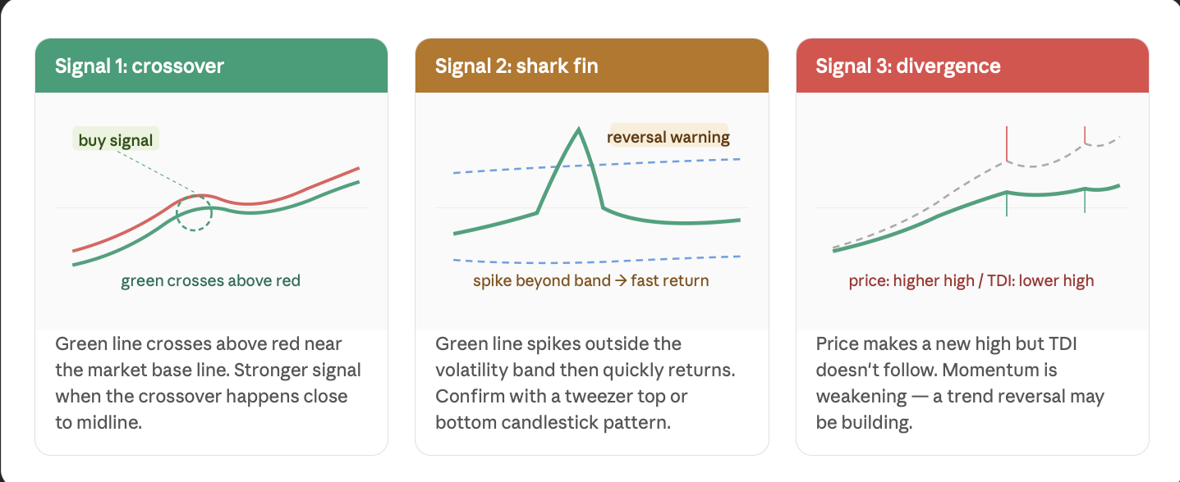Viewport: 1180px width, 482px height.
Task: Click the upper blue dashed volatility band
Action: coord(597,166)
